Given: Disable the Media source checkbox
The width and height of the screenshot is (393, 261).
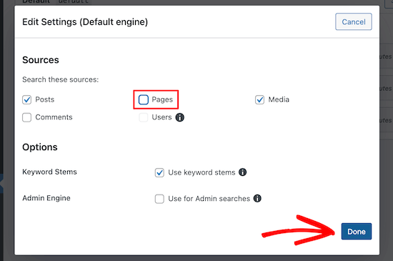Looking at the screenshot, I should (x=259, y=99).
